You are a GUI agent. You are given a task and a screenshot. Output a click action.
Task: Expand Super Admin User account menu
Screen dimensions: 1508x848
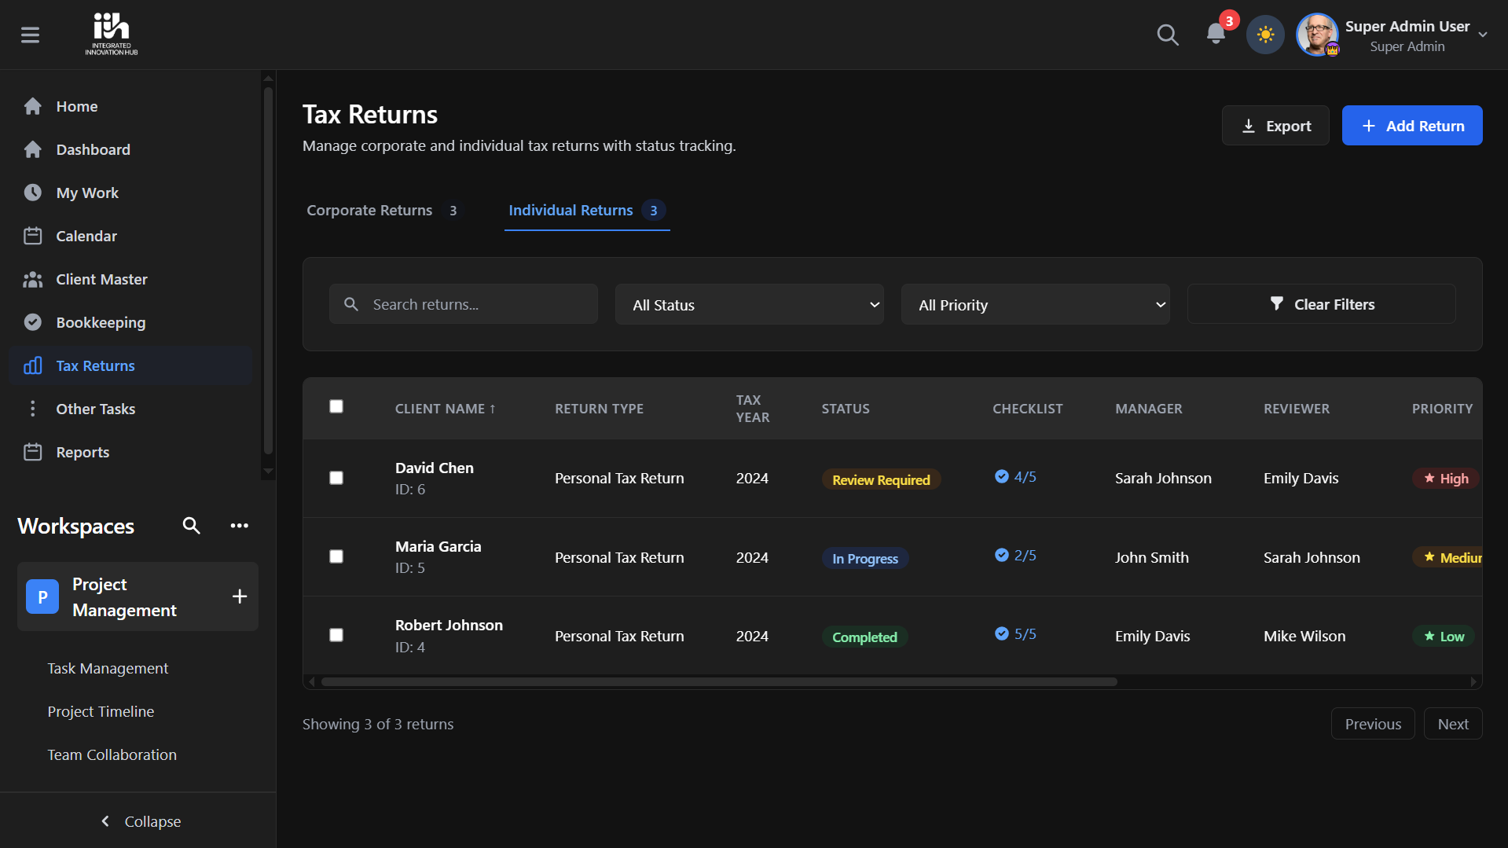click(1482, 35)
